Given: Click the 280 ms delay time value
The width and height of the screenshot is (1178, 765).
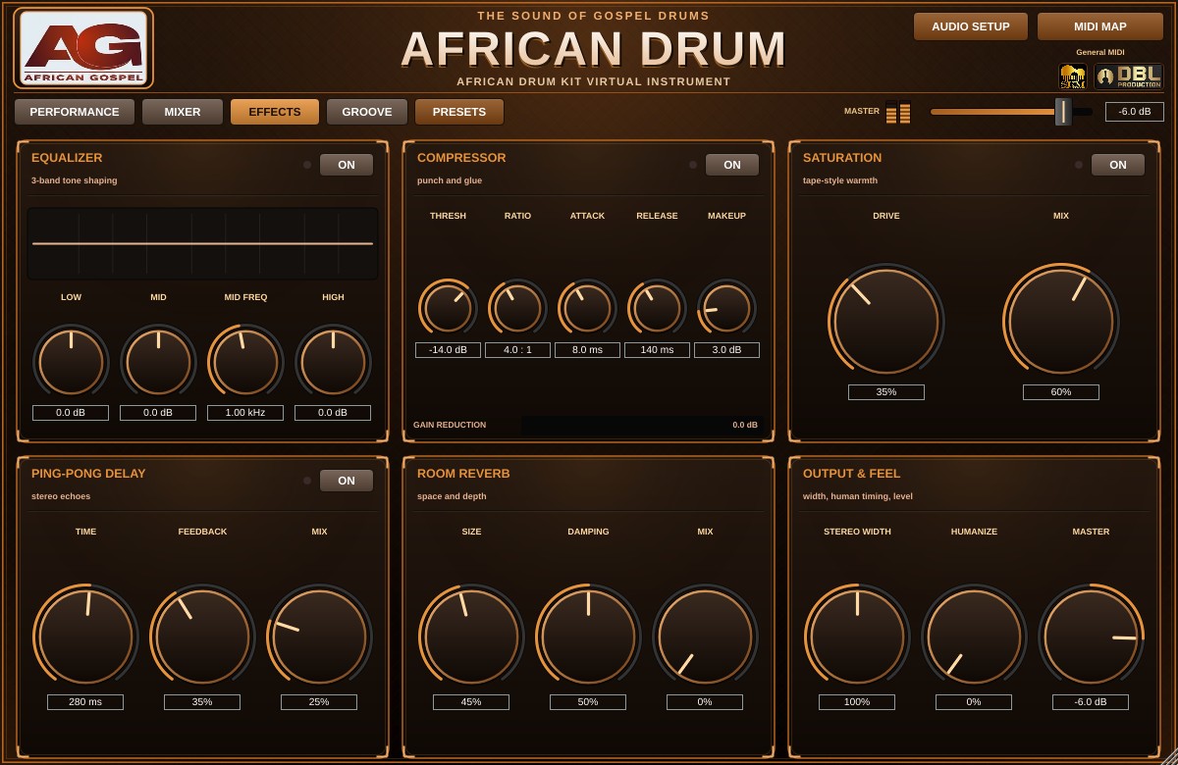Looking at the screenshot, I should (85, 702).
